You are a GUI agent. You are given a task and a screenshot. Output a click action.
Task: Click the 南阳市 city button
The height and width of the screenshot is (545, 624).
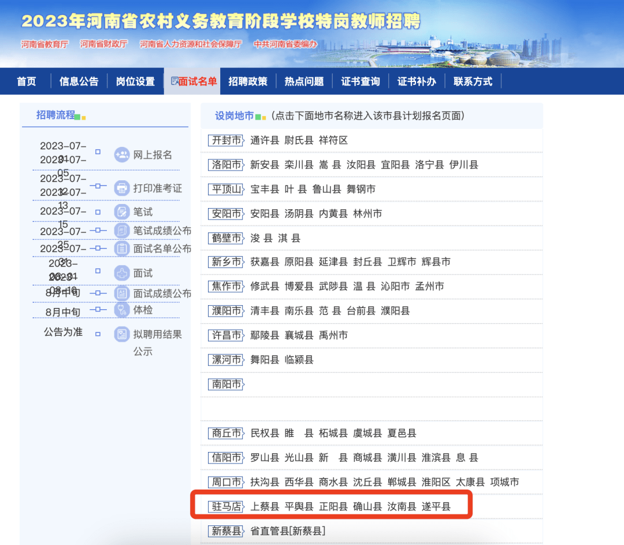pos(226,384)
